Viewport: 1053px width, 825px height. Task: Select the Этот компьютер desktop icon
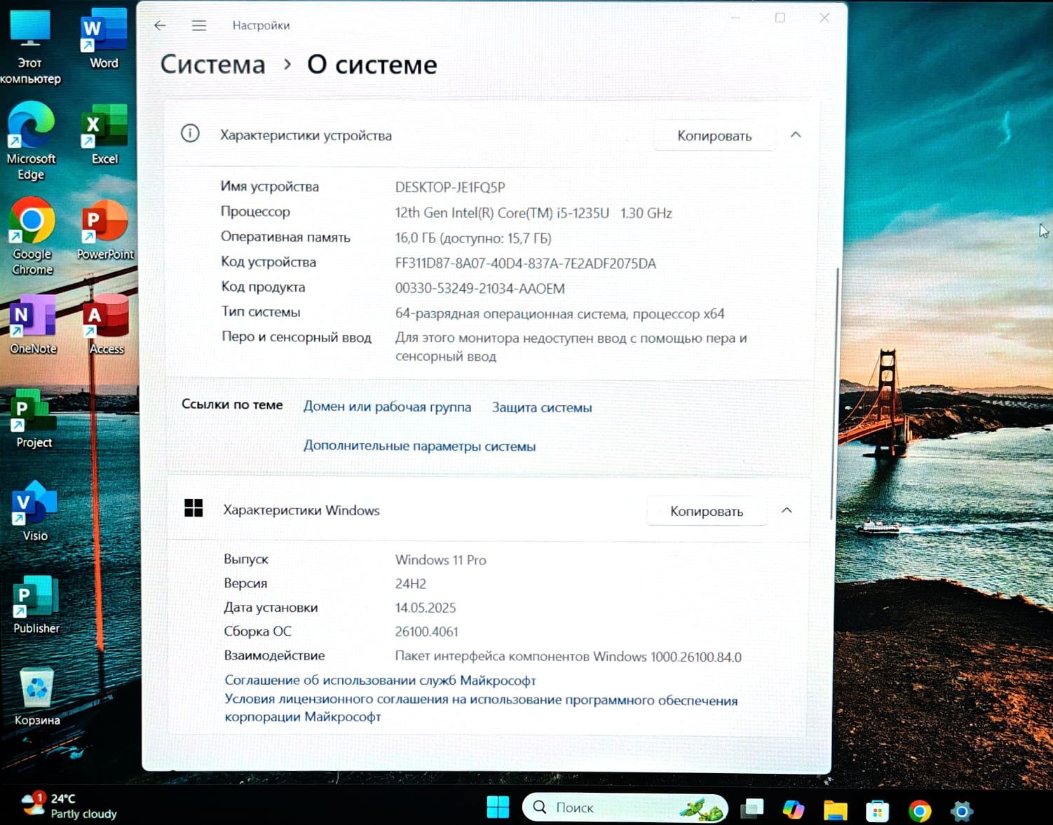[x=30, y=46]
